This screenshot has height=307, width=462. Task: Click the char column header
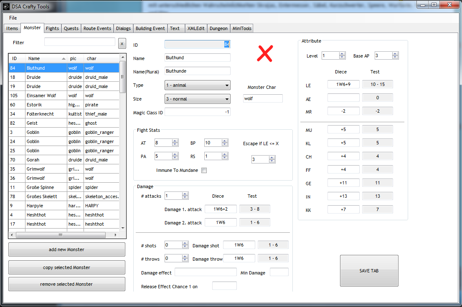102,58
